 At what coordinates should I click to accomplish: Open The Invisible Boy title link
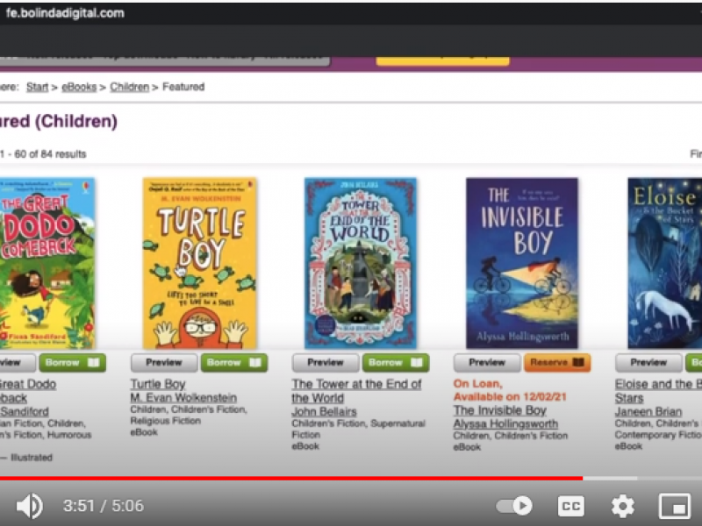click(x=500, y=410)
